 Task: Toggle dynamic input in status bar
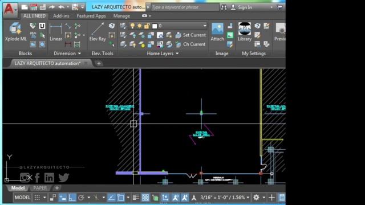pyautogui.click(x=63, y=198)
